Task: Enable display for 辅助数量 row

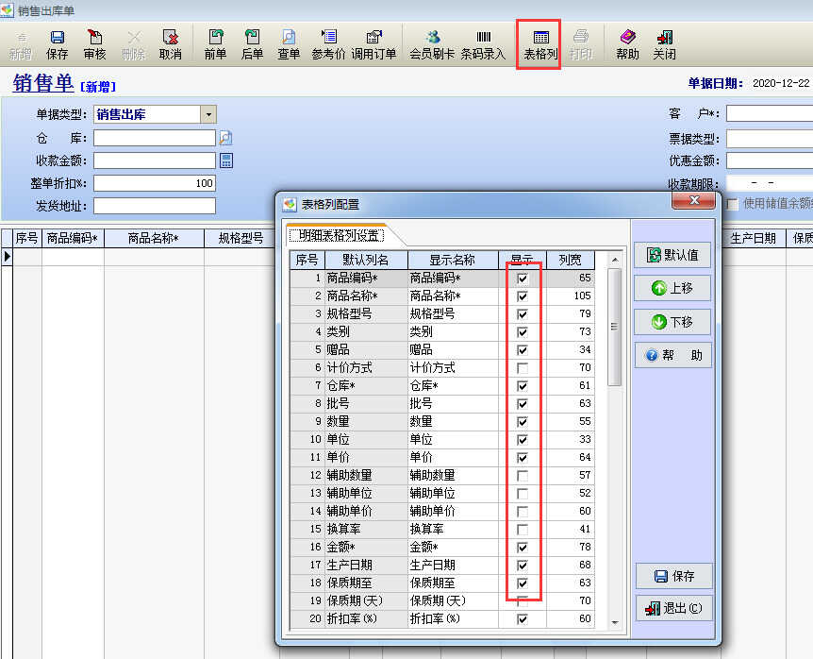Action: point(523,475)
